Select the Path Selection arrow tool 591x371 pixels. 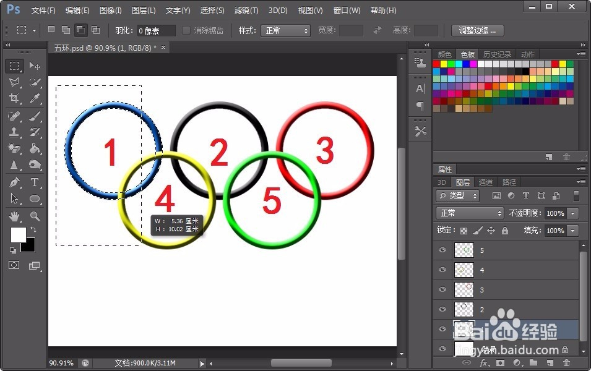tap(14, 198)
